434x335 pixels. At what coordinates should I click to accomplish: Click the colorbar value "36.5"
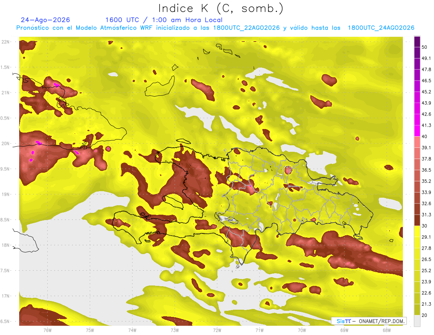coord(426,170)
